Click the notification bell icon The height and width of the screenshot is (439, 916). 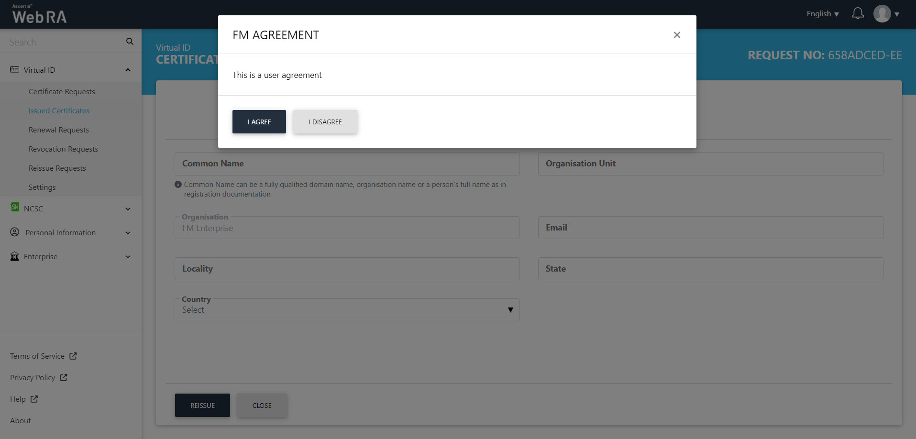coord(858,13)
